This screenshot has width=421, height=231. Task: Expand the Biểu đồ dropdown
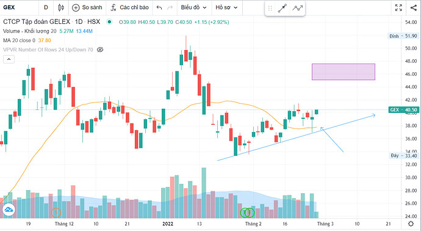click(193, 7)
